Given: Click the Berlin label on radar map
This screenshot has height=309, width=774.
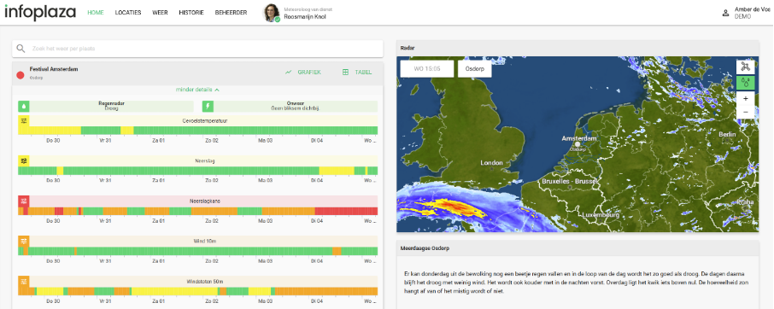Looking at the screenshot, I should point(728,135).
